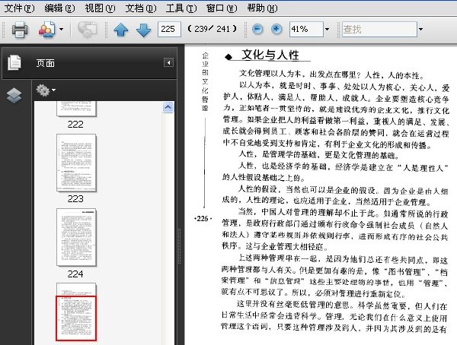Select the page 224 thumbnail
Screen dimensions: 457x345
click(x=76, y=237)
